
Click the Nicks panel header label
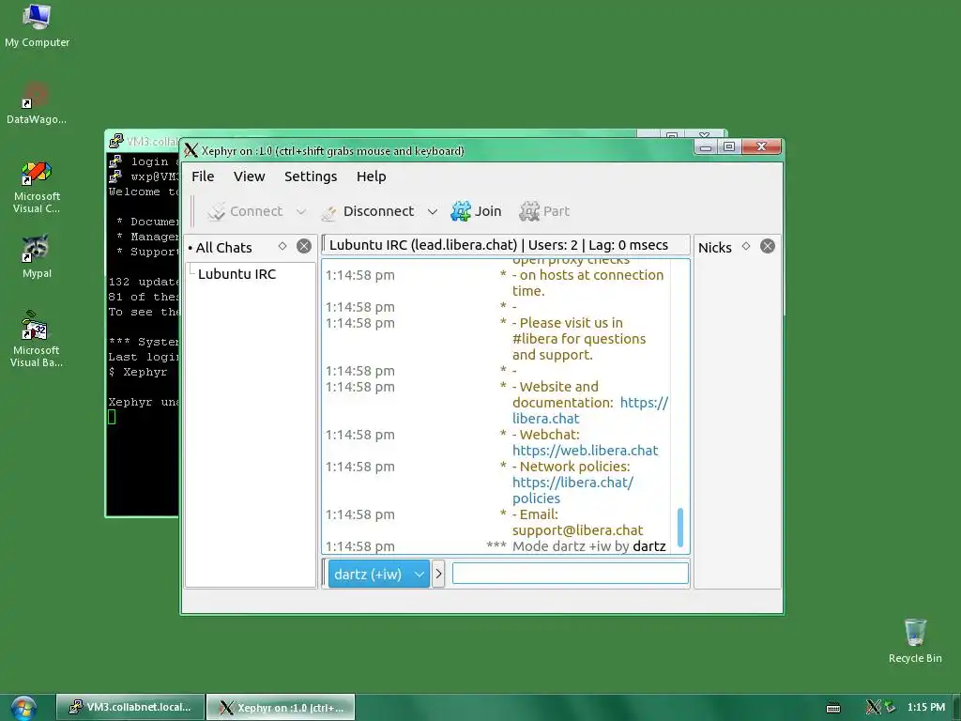point(714,248)
